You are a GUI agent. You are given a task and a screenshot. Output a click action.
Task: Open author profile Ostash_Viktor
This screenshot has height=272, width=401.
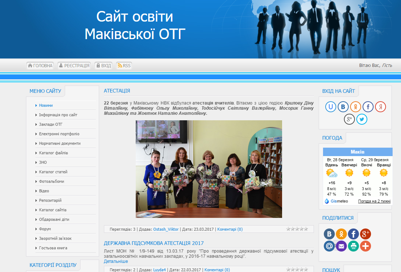tap(166, 229)
